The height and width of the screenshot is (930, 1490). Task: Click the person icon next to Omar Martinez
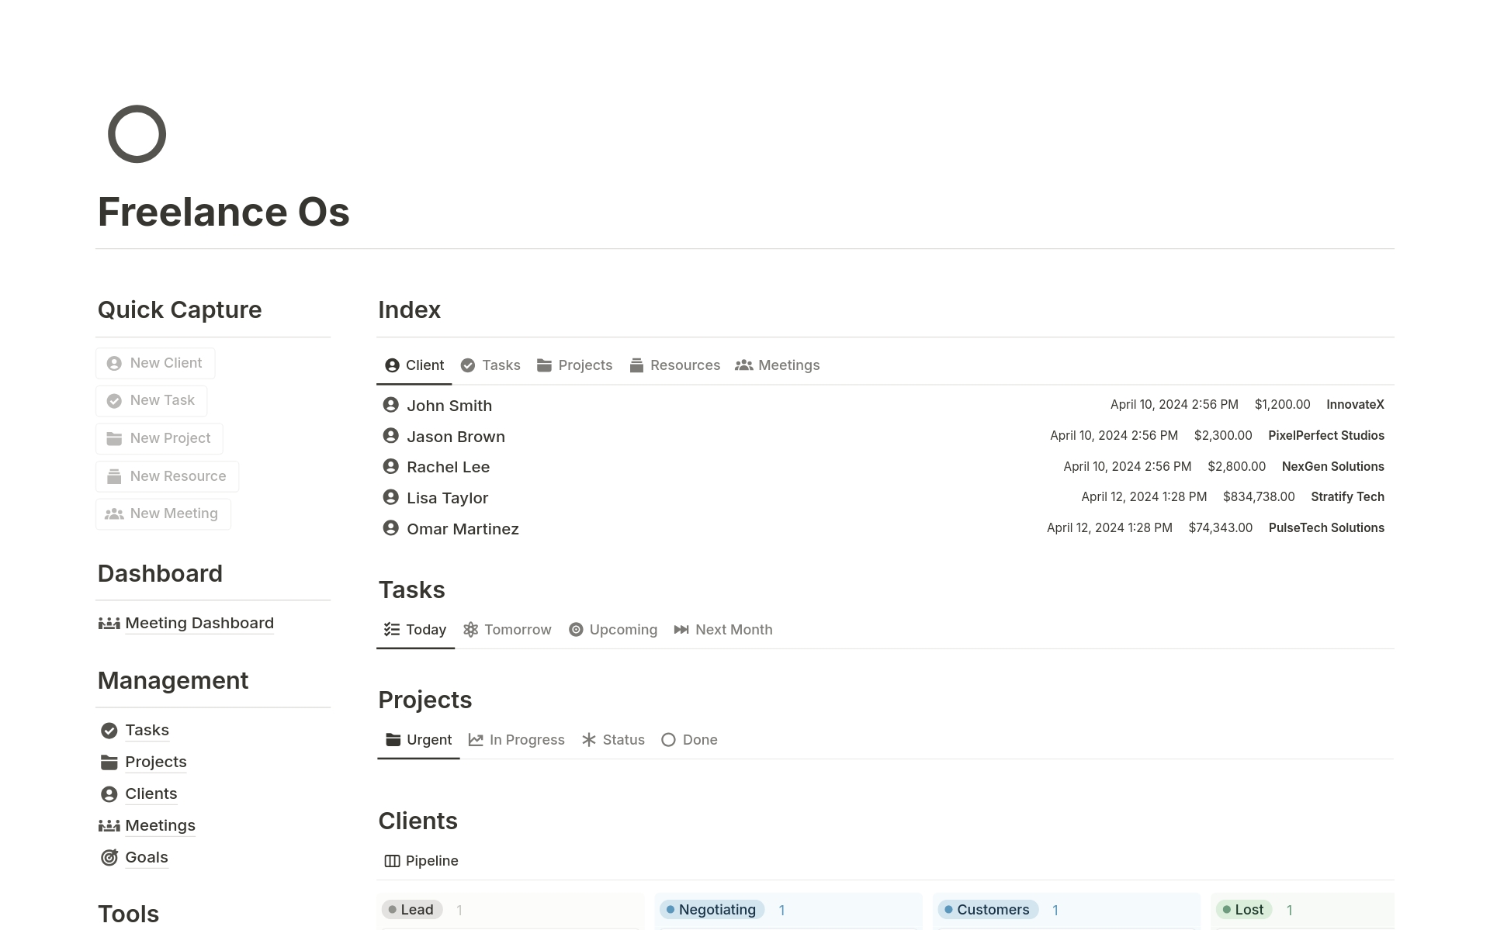(x=391, y=528)
